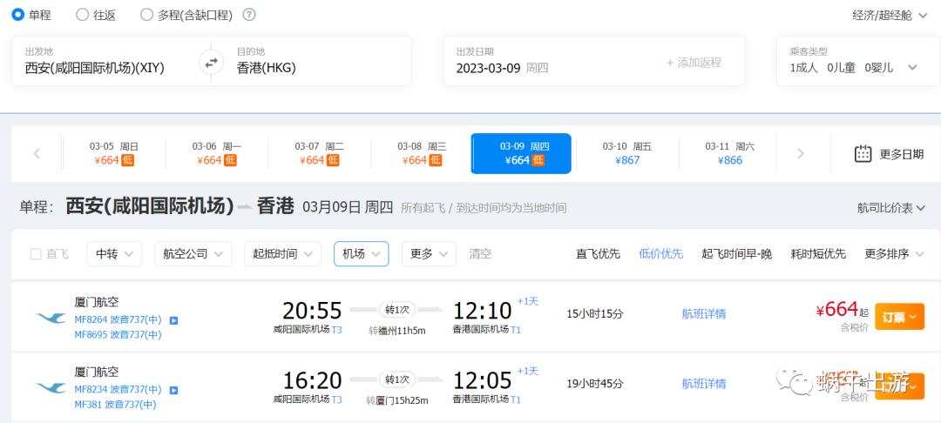Click the 转福州11h5m transfer info

[397, 330]
